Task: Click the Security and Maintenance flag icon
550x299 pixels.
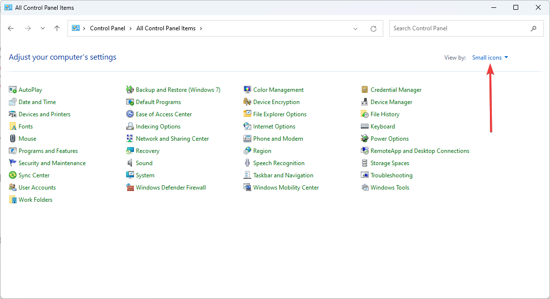Action: pyautogui.click(x=13, y=163)
